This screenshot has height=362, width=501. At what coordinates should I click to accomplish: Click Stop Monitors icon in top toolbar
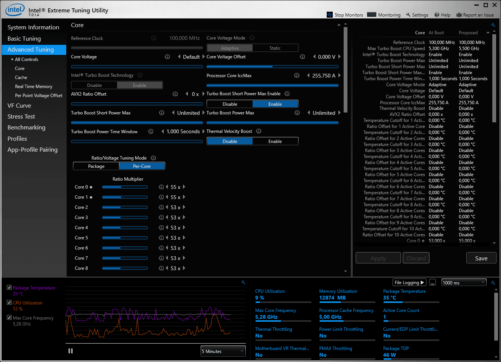(330, 15)
